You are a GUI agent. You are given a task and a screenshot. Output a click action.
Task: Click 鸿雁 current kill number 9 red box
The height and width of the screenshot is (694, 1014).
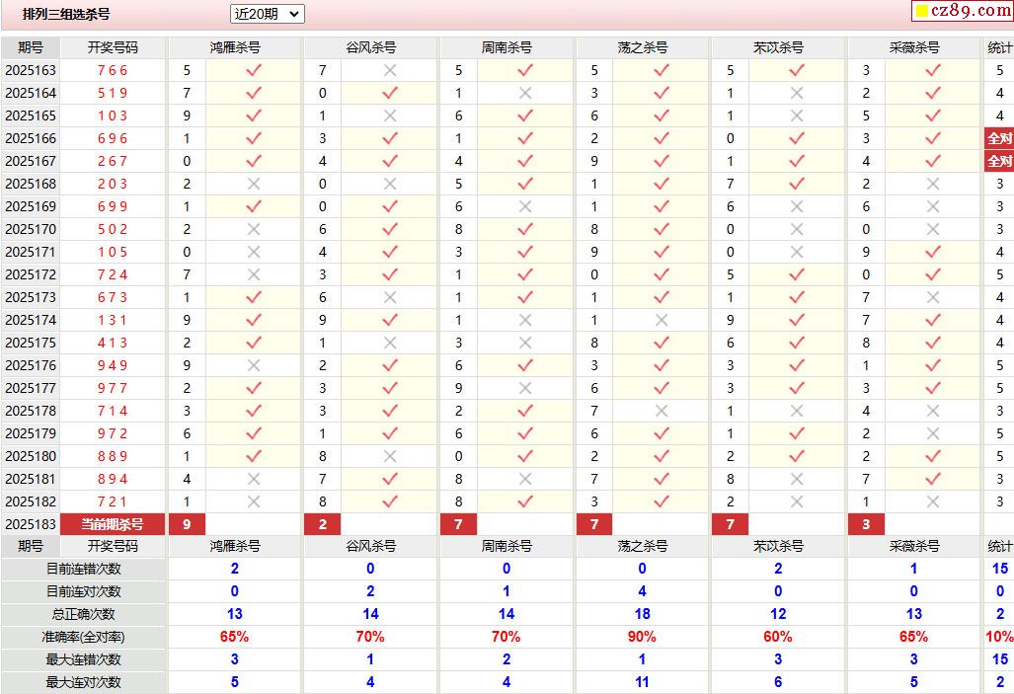pyautogui.click(x=187, y=524)
